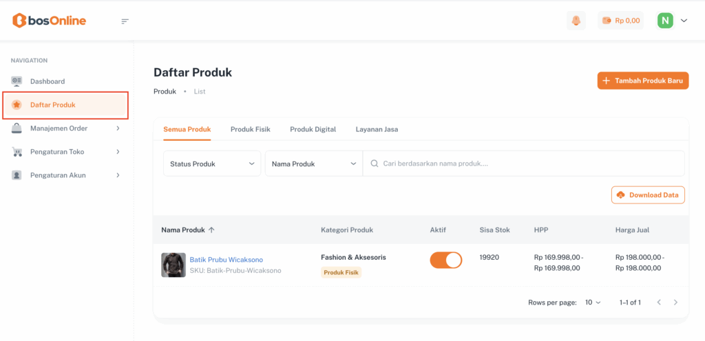Toggle Aktif switch for Batik Prubu Wicaksono
Image resolution: width=705 pixels, height=341 pixels.
tap(446, 260)
